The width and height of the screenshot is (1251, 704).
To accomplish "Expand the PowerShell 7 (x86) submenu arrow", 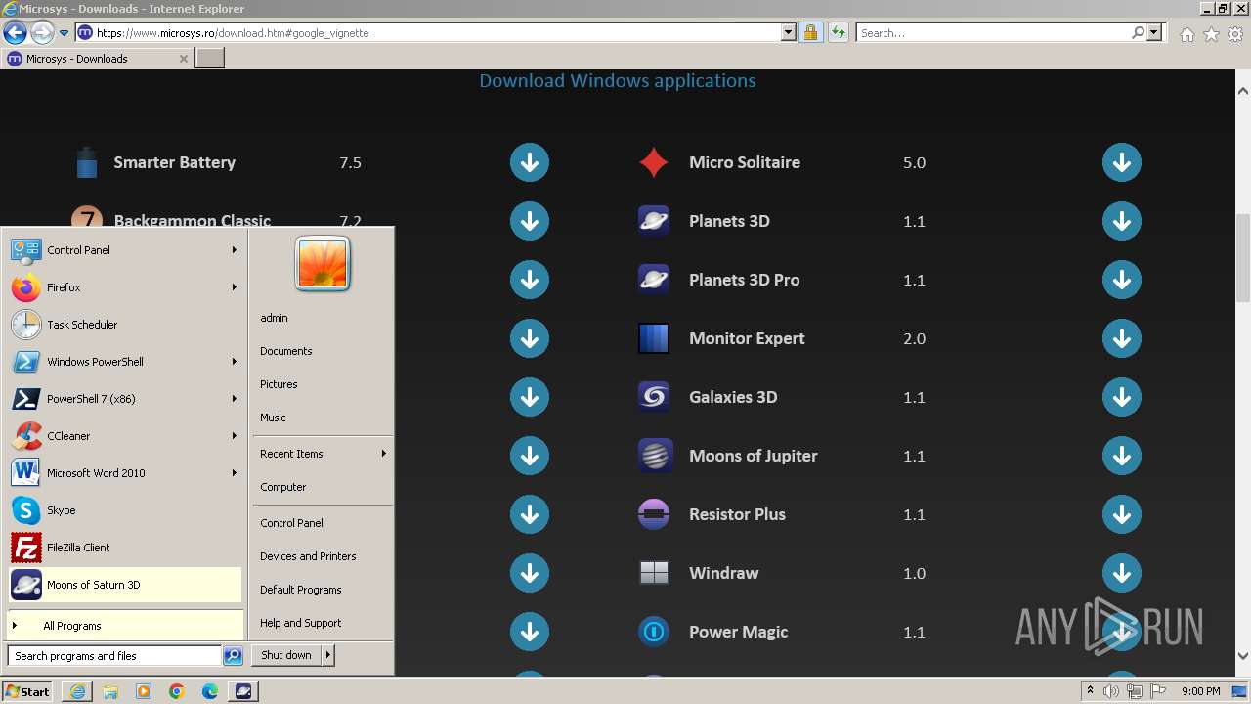I will [235, 399].
